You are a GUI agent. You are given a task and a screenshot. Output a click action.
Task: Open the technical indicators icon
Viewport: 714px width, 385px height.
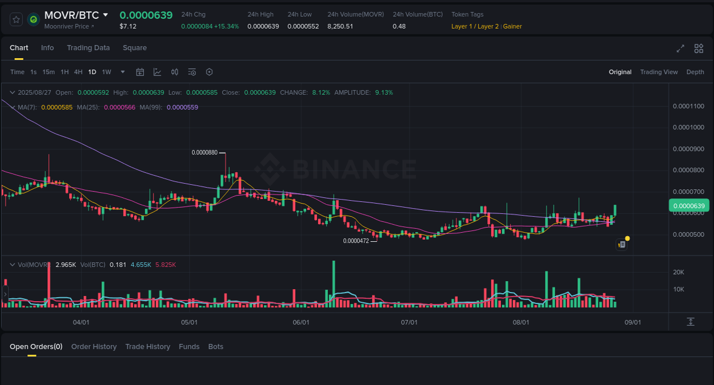192,72
